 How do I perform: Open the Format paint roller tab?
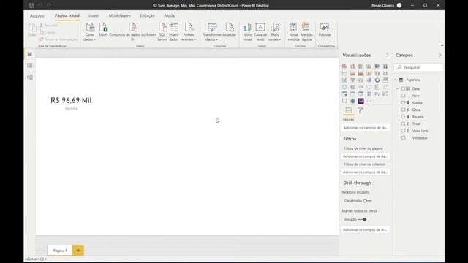pos(361,110)
